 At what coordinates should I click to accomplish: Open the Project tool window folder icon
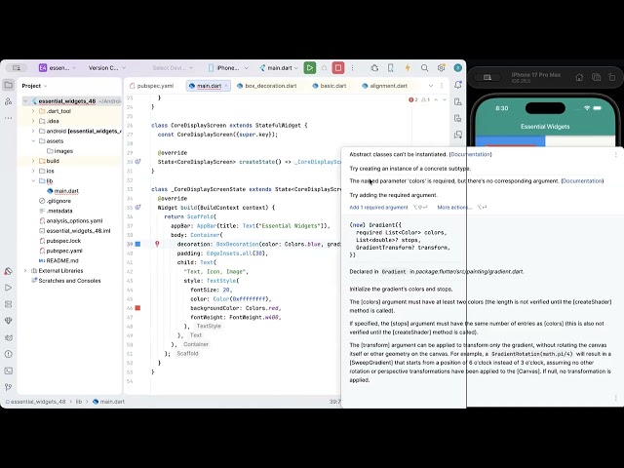pos(8,85)
